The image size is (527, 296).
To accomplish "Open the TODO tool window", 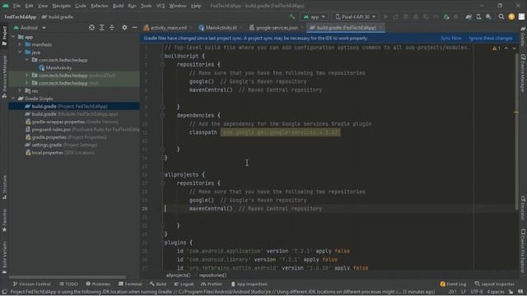I will click(x=68, y=284).
